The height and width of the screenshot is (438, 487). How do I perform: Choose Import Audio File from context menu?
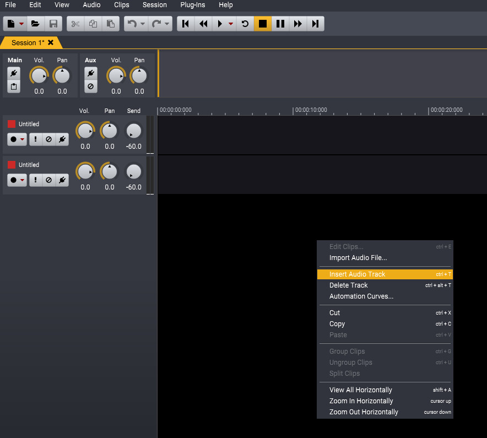point(358,258)
